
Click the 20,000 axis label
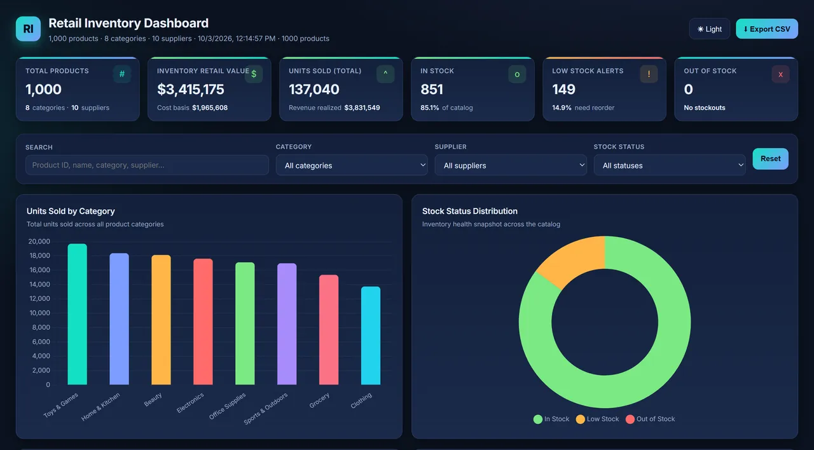(x=39, y=242)
